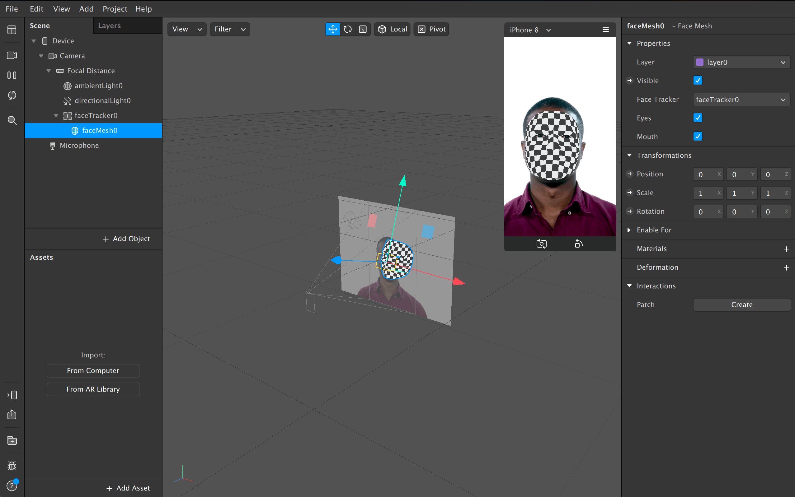
Task: Click the Add menu in the menu bar
Action: pos(87,9)
